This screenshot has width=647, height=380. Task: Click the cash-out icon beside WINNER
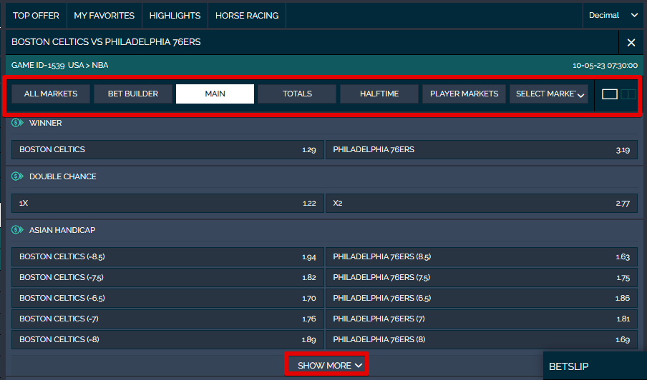pyautogui.click(x=17, y=123)
